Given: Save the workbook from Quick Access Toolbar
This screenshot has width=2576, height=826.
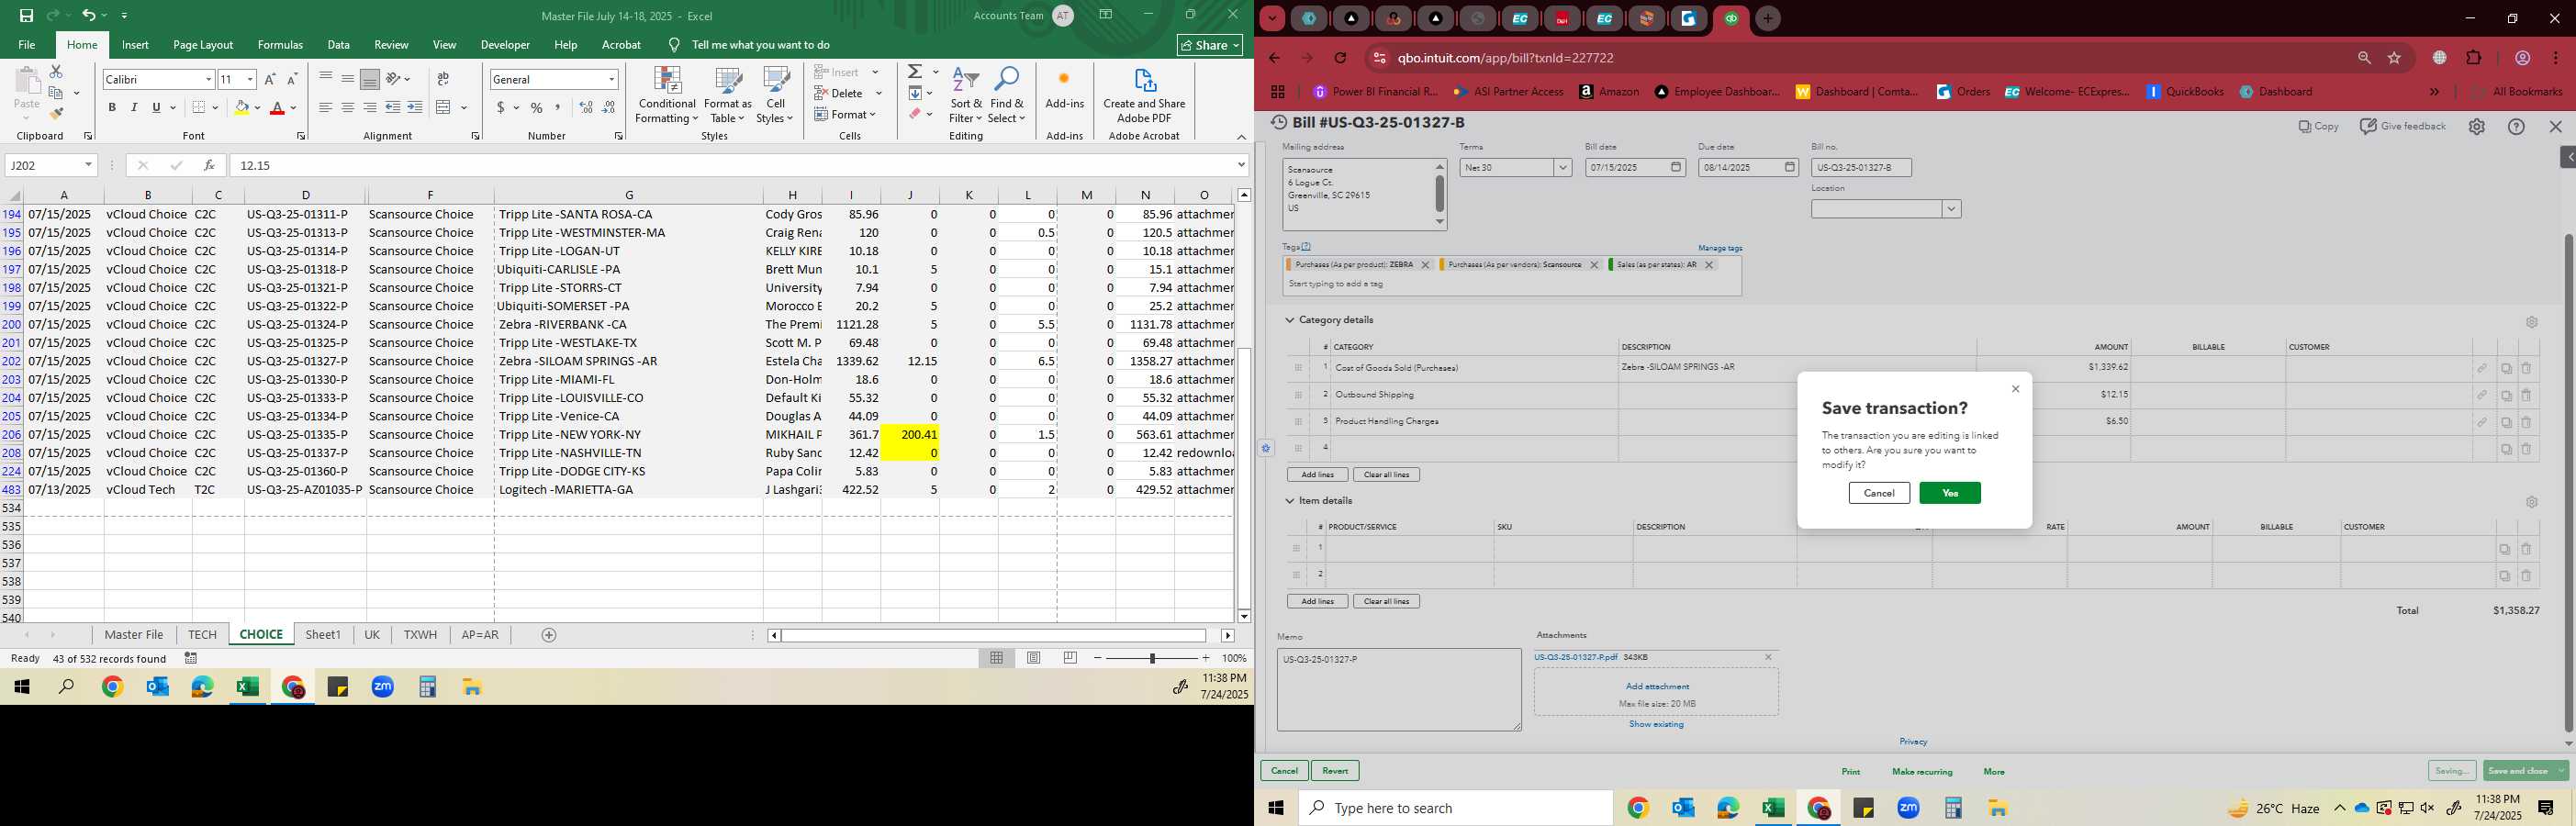Looking at the screenshot, I should tap(26, 15).
